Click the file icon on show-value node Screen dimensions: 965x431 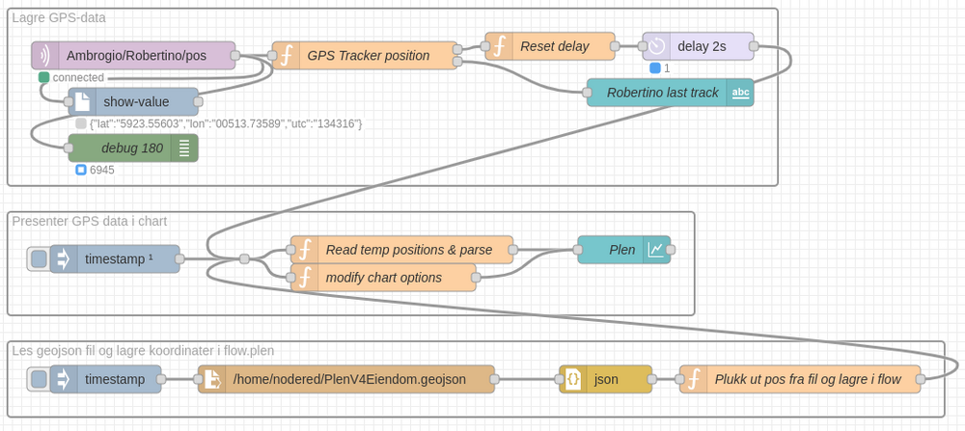point(82,101)
